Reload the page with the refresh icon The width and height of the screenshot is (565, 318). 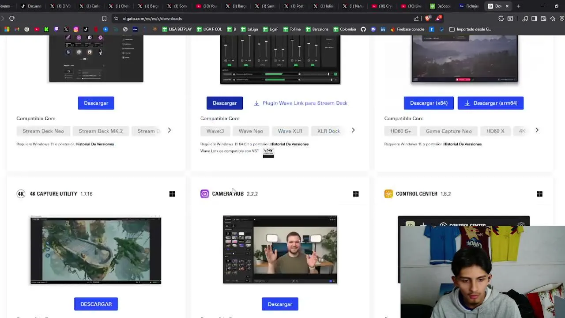click(x=12, y=19)
